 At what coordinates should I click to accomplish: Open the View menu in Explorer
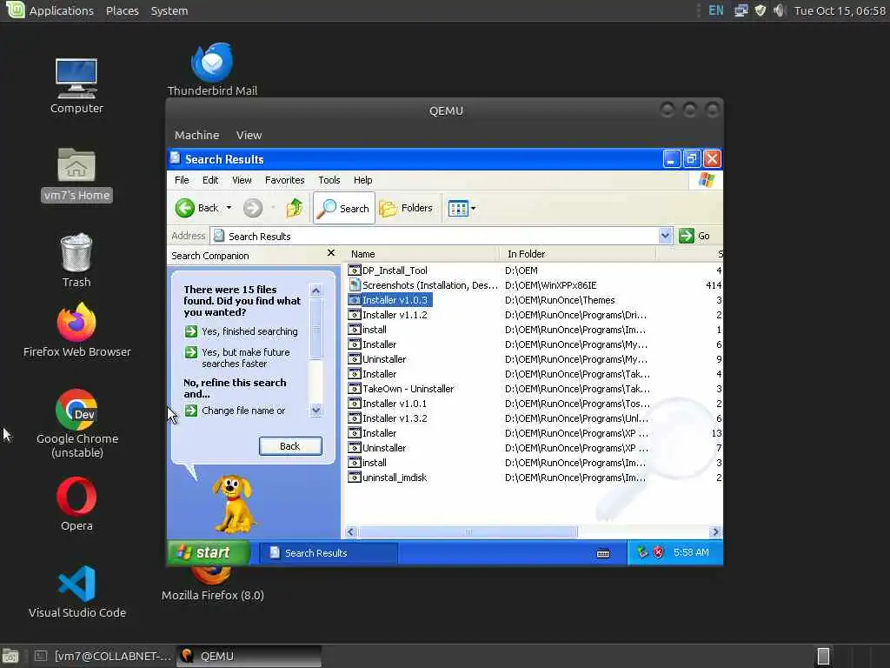click(x=242, y=180)
